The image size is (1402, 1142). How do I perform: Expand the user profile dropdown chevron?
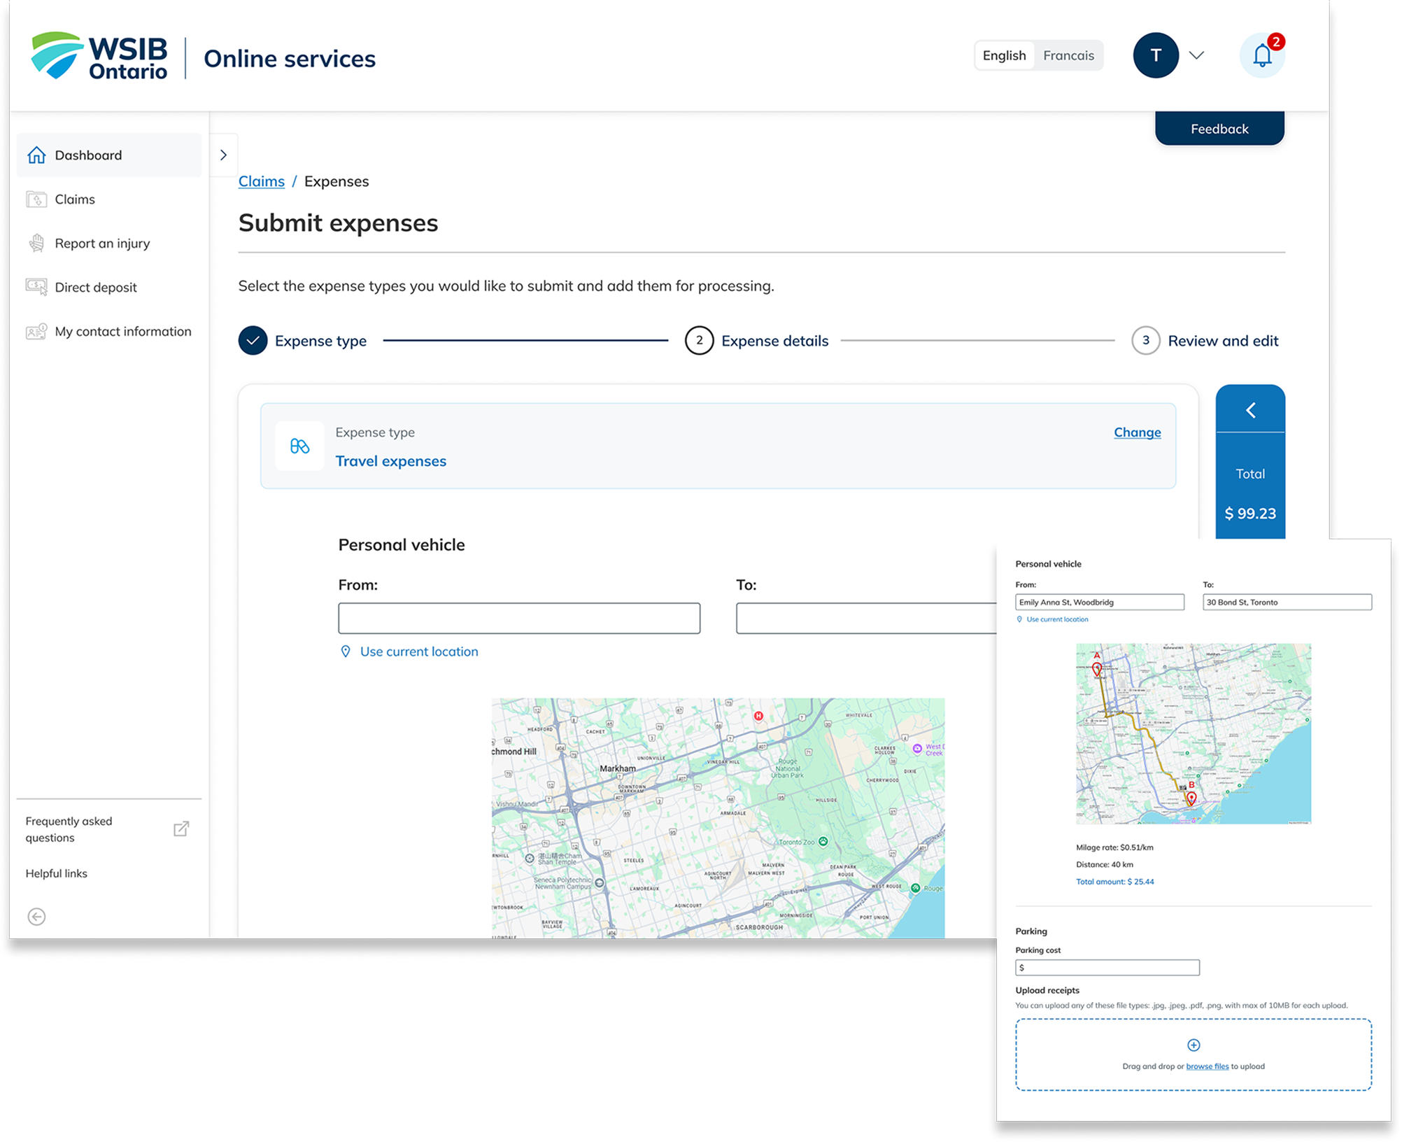(x=1196, y=55)
